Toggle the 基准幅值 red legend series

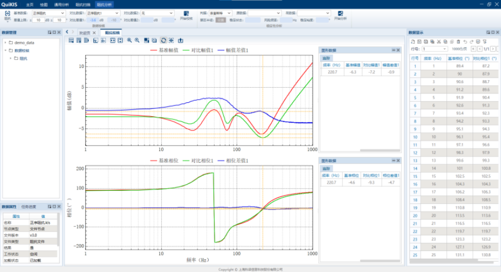(x=166, y=50)
